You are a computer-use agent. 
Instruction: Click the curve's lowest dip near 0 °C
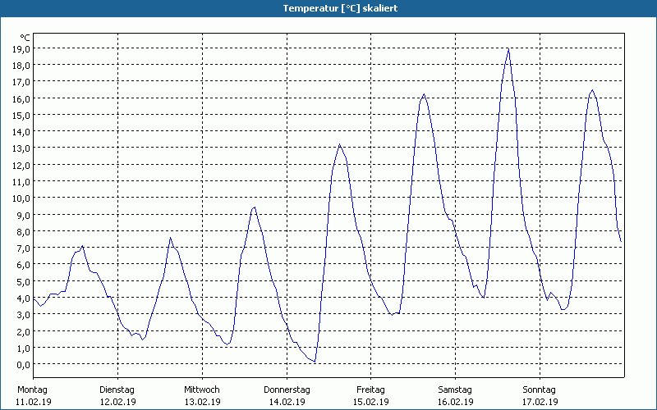tap(314, 361)
